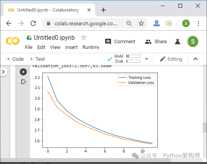Screen dimensions: 207x164
Task: Click the vertical scrollbar thumb
Action: click(205, 127)
